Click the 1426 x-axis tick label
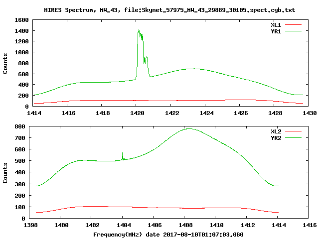 [x=241, y=113]
